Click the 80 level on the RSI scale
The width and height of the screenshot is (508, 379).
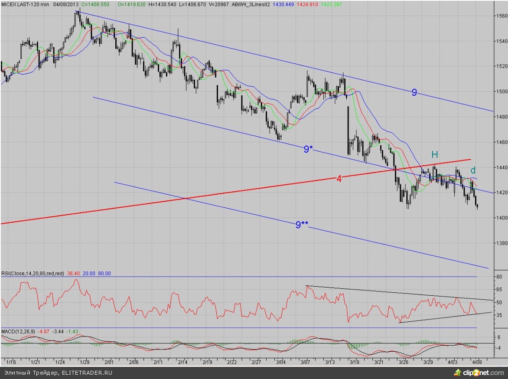[x=499, y=277]
